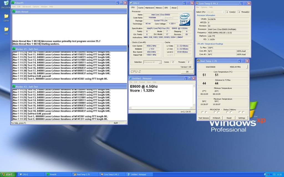
Task: Click the CPU-Z title bar icon
Action: click(131, 3)
